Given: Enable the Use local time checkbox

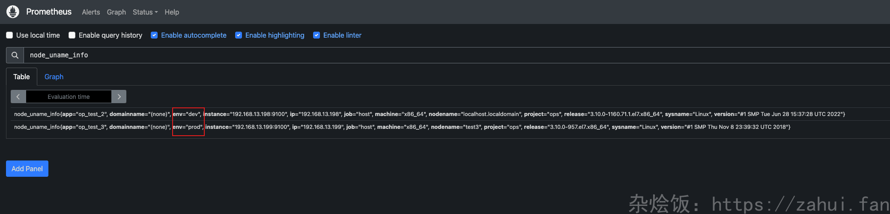Looking at the screenshot, I should point(9,35).
